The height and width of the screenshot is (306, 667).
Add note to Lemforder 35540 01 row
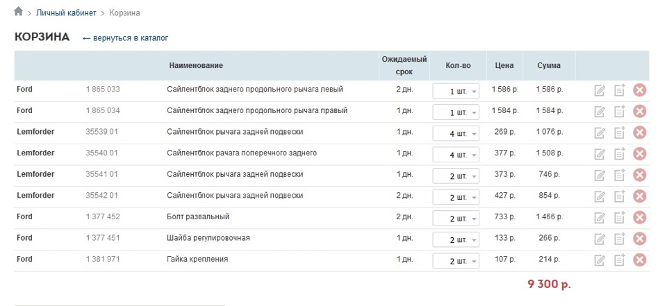[x=620, y=154]
